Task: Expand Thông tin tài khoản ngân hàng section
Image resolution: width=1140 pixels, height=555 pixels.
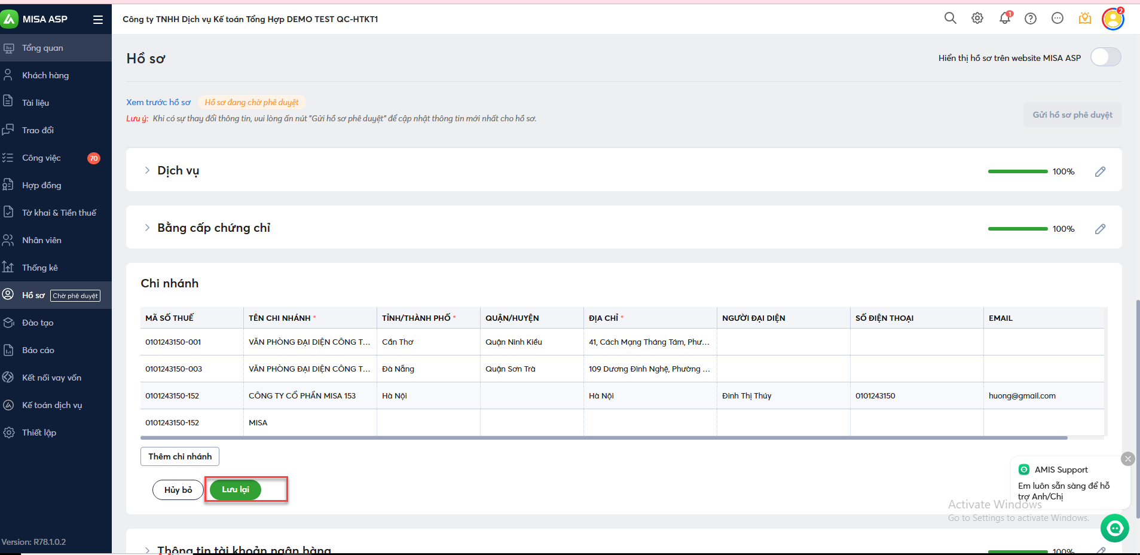Action: coord(147,550)
